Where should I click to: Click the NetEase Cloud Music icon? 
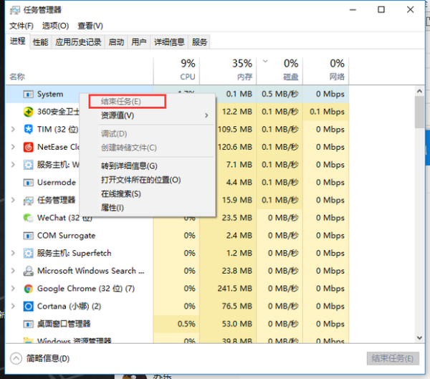(29, 147)
